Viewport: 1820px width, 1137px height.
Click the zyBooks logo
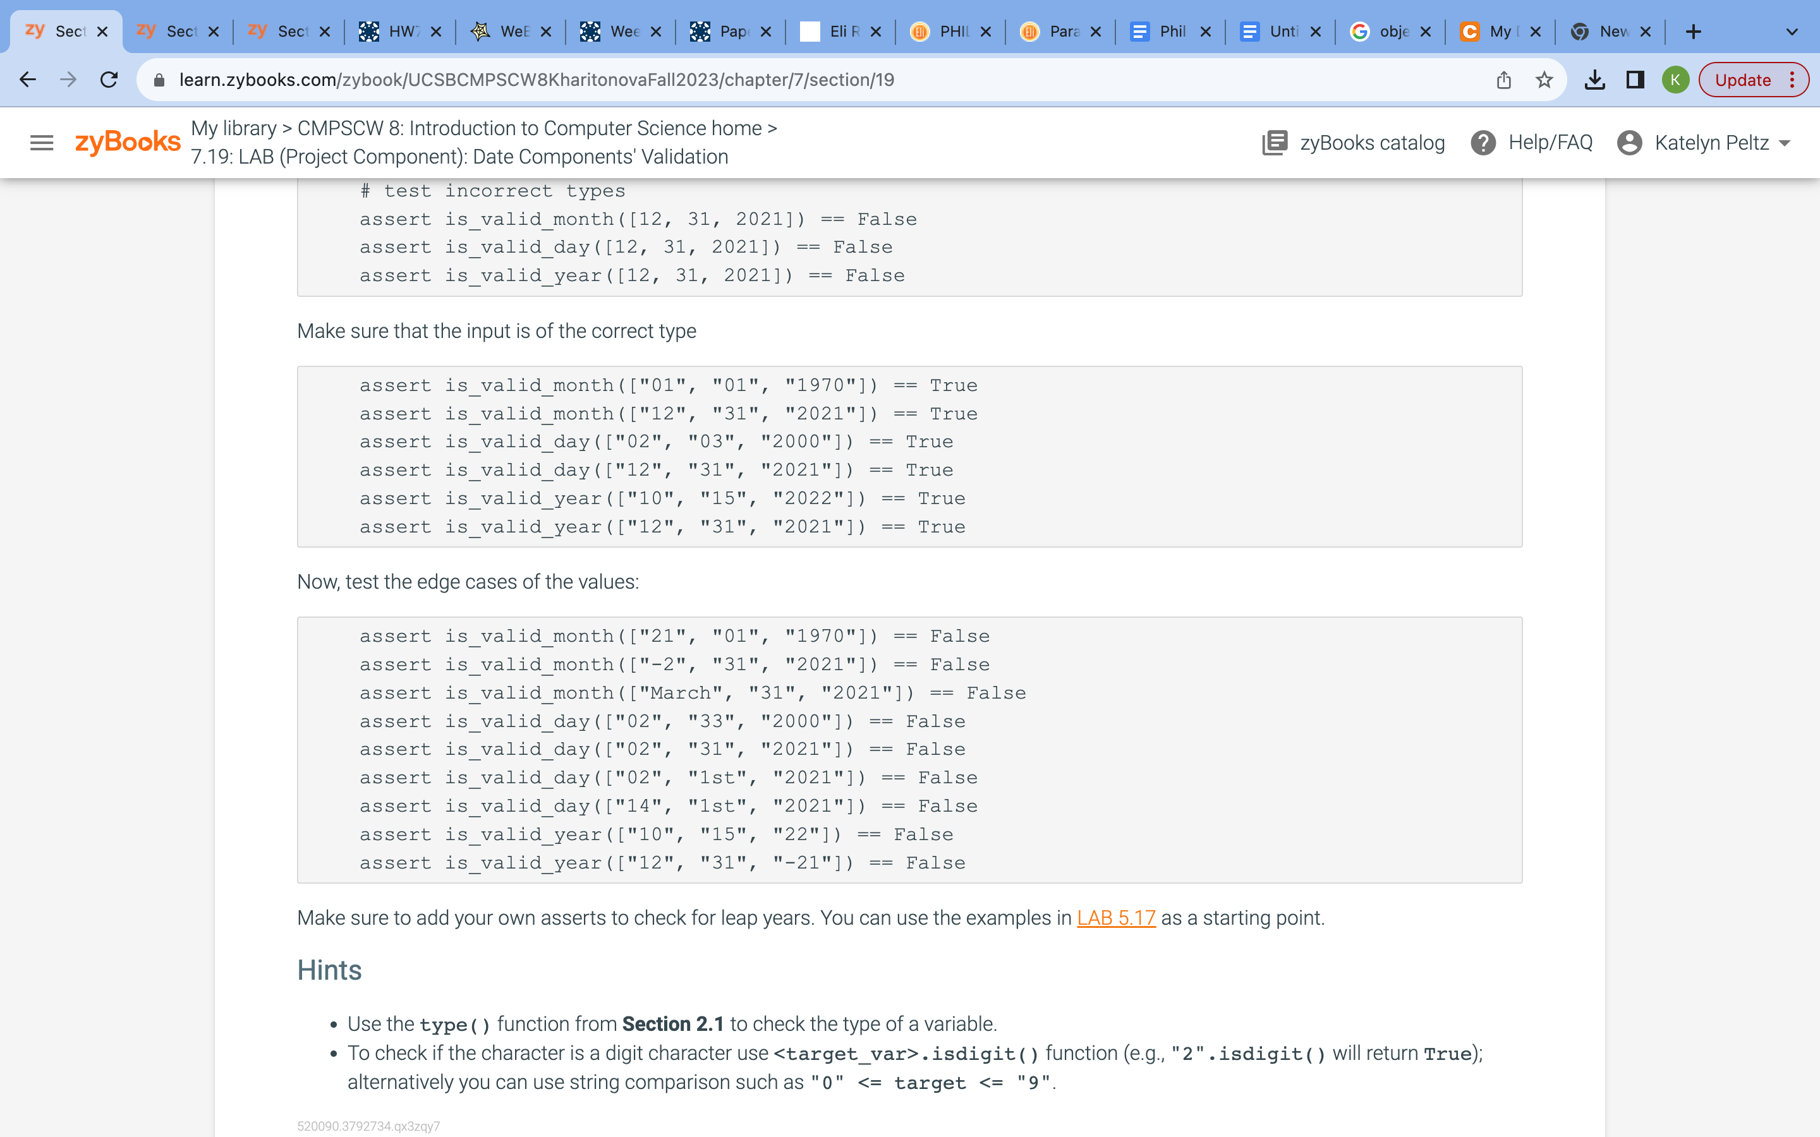coord(128,141)
